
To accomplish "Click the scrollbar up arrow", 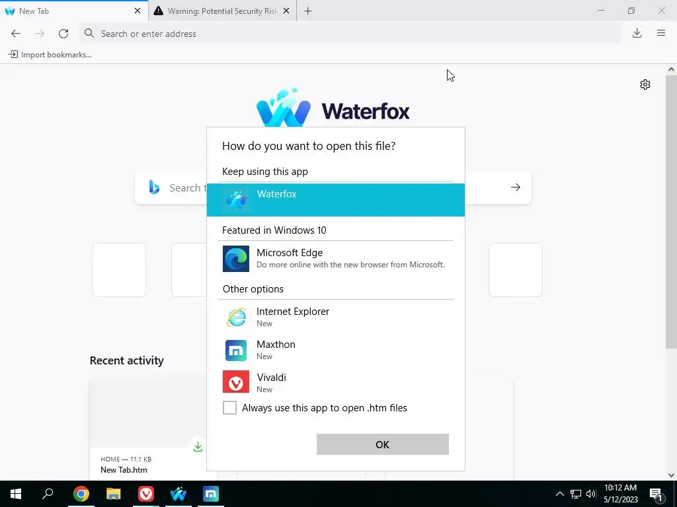I will [x=671, y=69].
